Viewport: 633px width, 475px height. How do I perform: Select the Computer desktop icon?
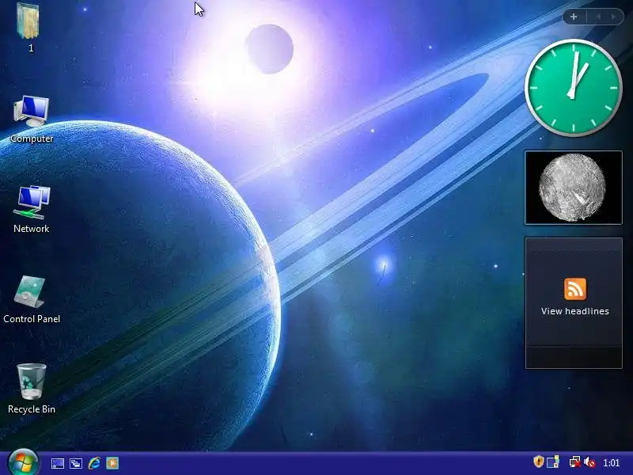coord(32,120)
